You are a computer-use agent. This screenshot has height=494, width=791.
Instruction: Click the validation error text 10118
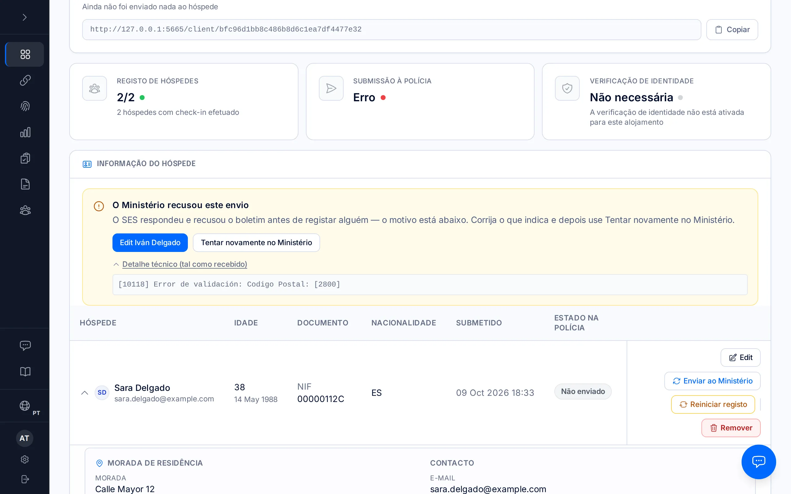[x=229, y=284]
